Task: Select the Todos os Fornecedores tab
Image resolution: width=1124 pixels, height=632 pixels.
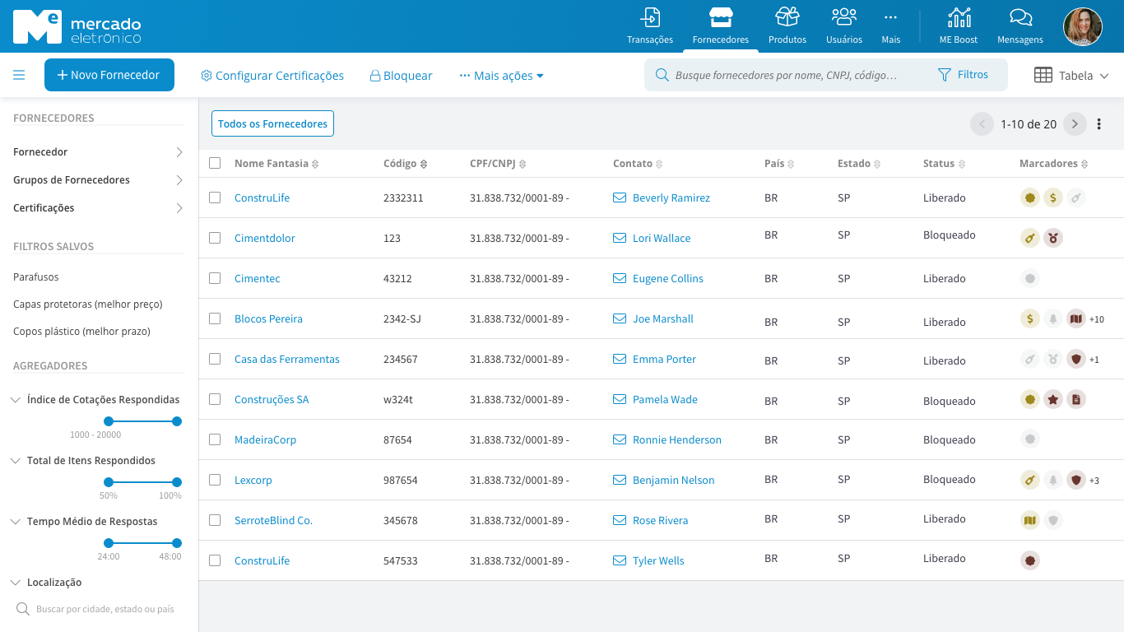Action: 272,123
